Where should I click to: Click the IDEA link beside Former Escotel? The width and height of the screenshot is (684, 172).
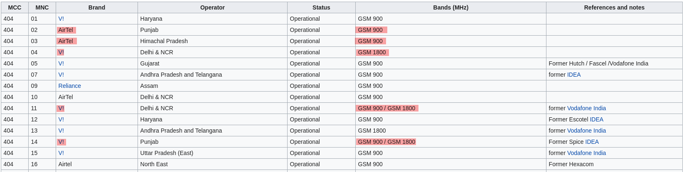click(596, 119)
